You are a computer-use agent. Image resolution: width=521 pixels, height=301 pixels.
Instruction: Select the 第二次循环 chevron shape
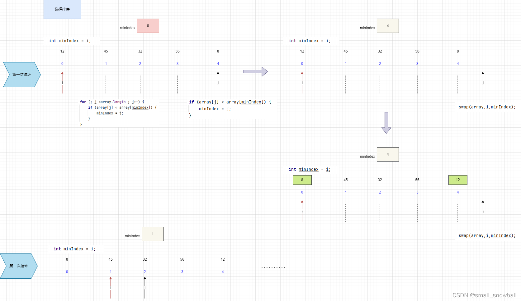19,266
